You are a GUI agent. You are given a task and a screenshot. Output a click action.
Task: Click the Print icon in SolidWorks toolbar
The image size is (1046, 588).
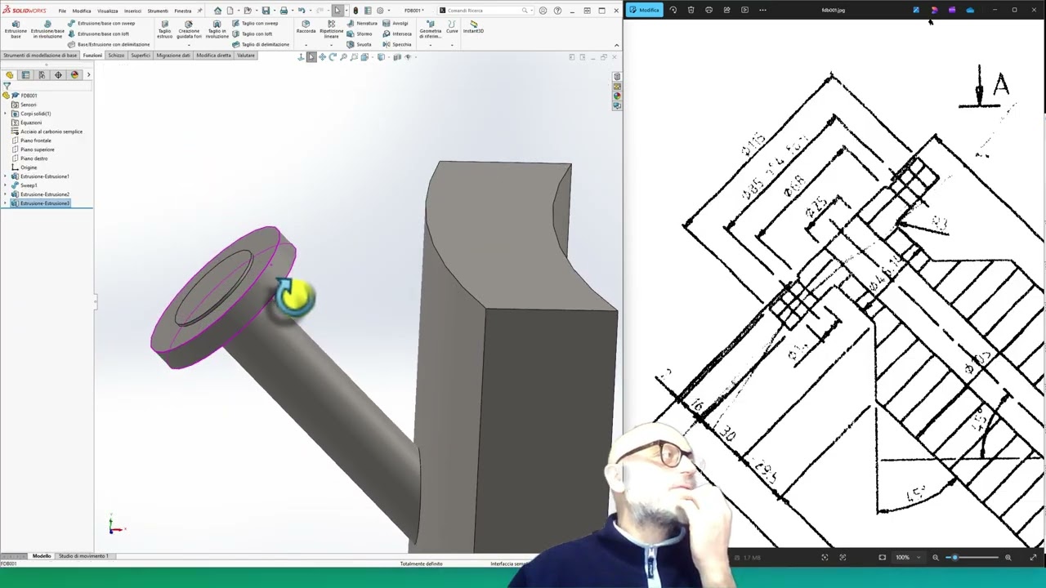pyautogui.click(x=284, y=11)
